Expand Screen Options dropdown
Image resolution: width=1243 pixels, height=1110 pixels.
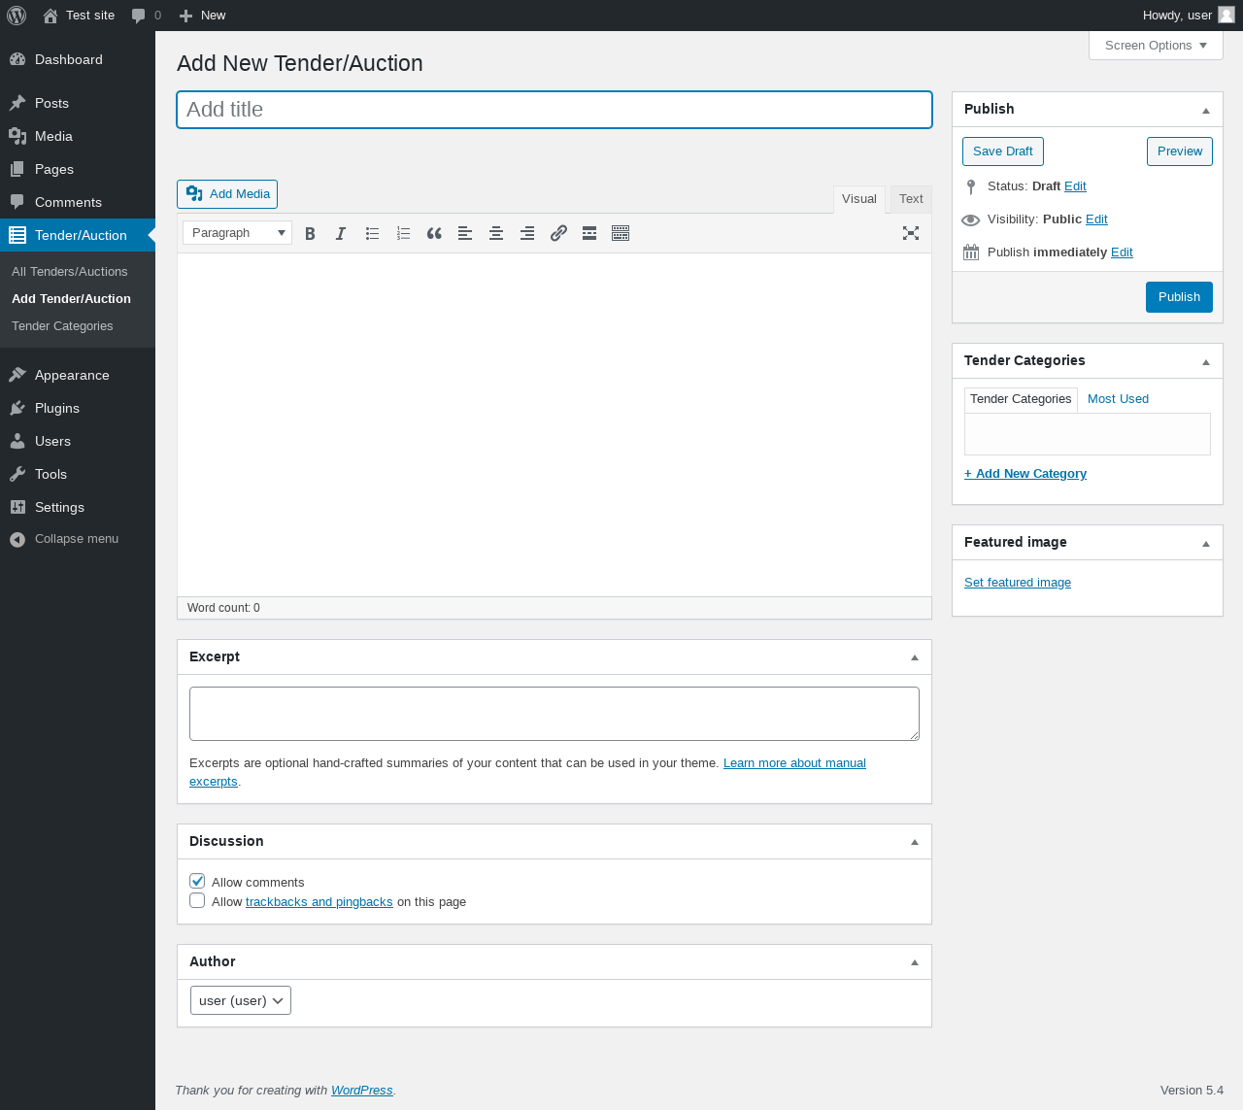pyautogui.click(x=1156, y=46)
